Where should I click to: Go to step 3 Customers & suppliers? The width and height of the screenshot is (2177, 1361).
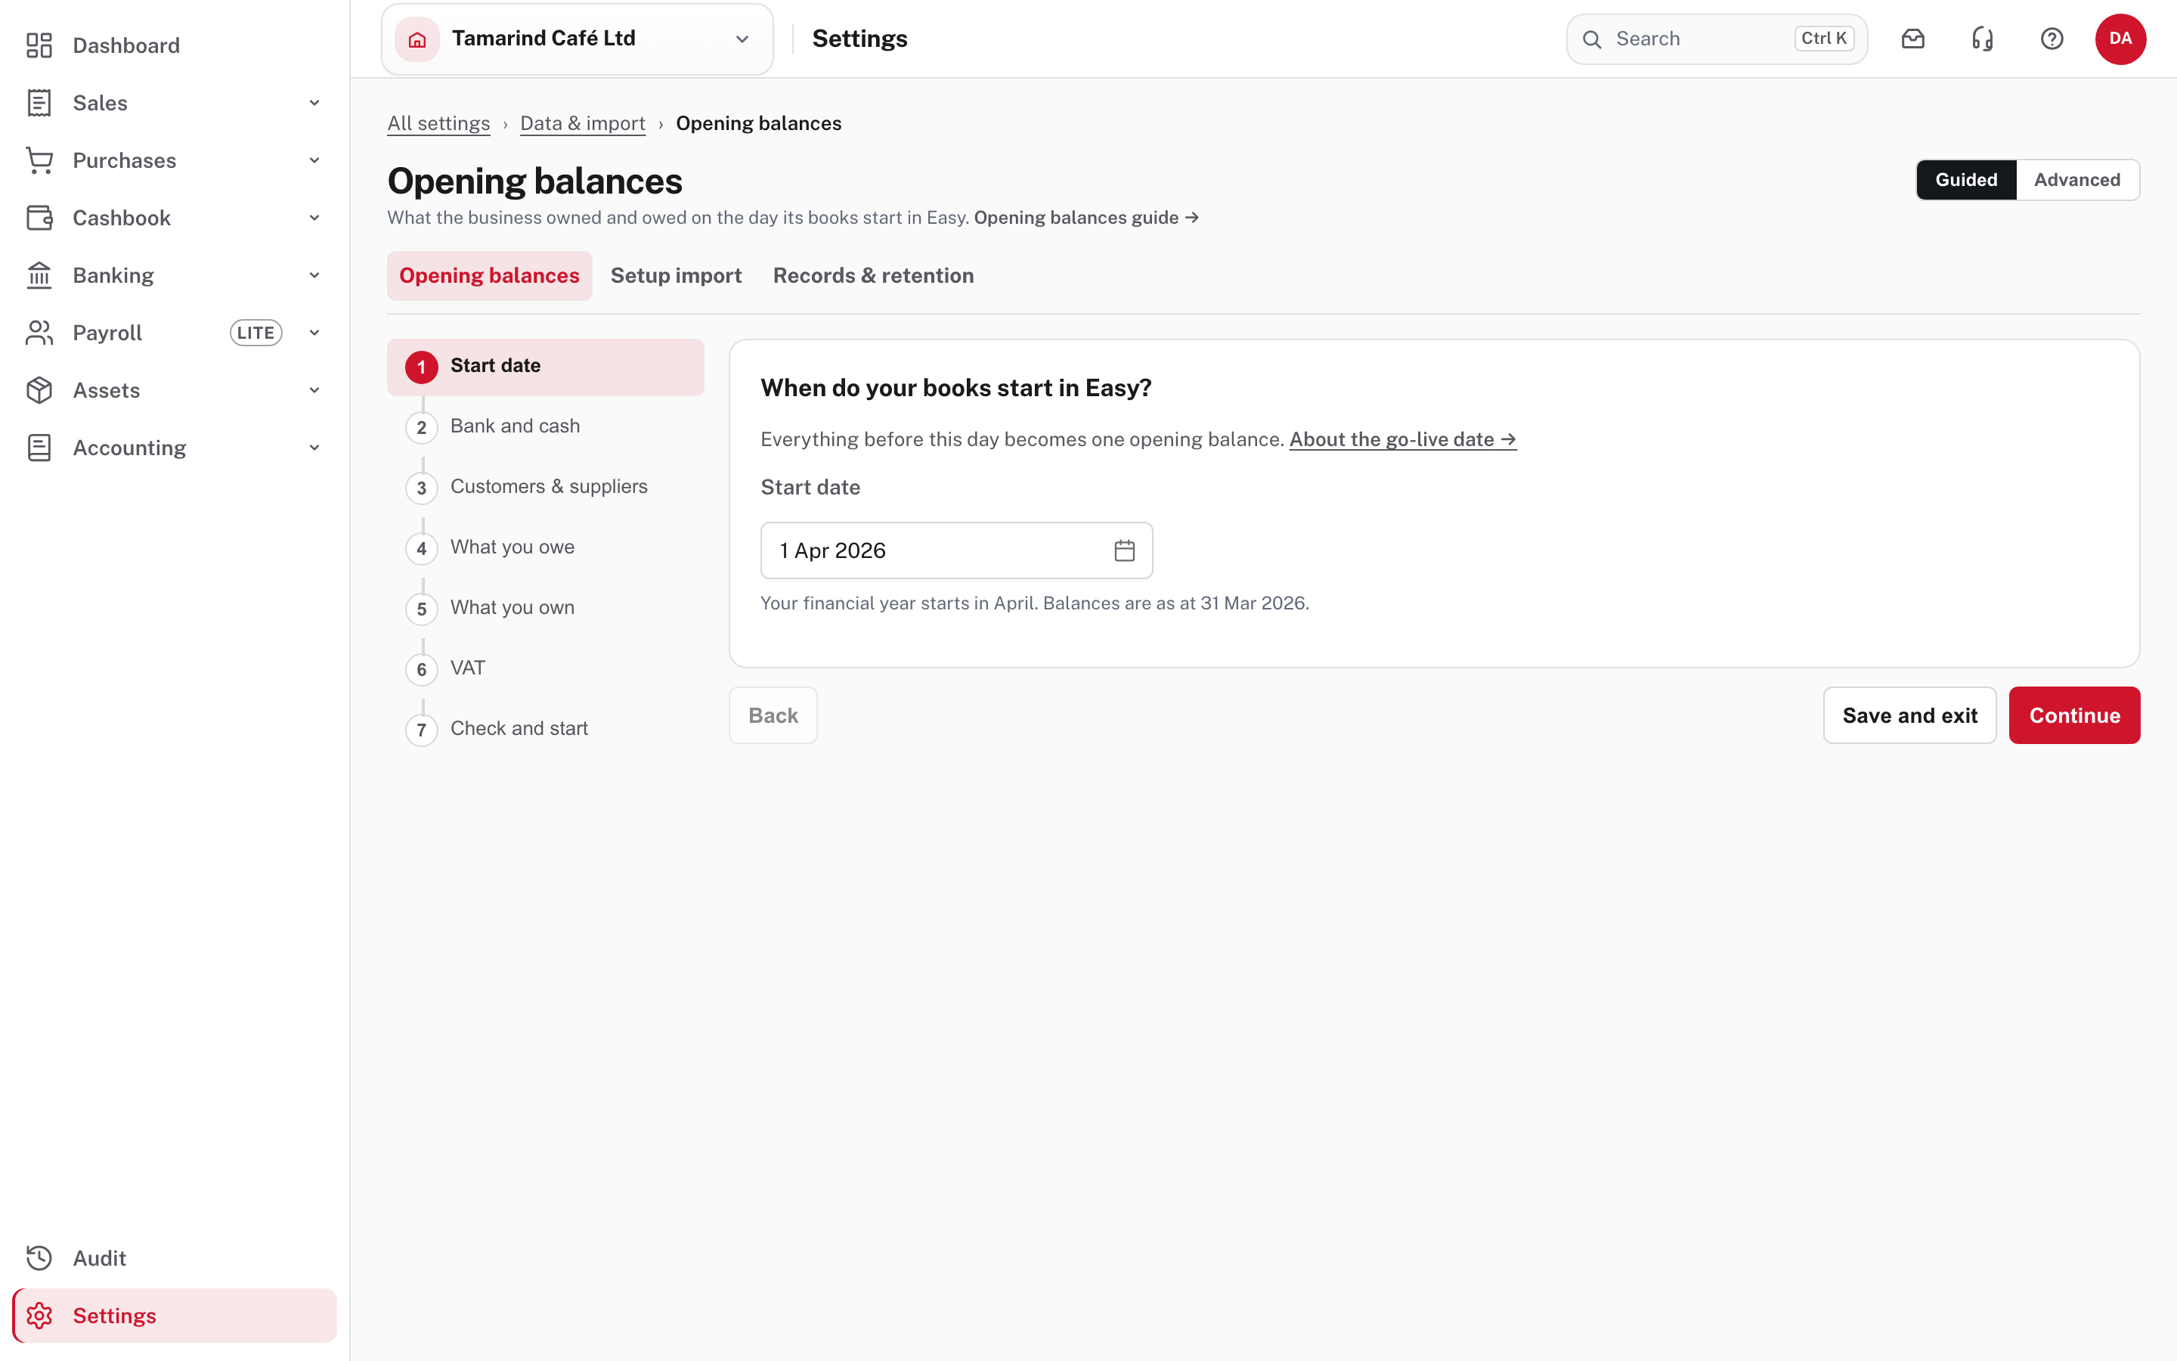545,487
